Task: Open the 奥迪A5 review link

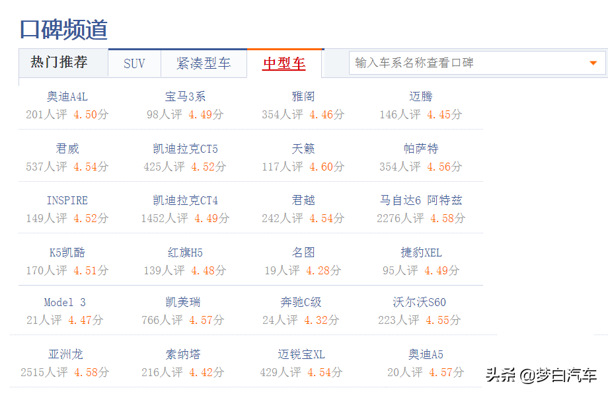Action: coord(426,354)
